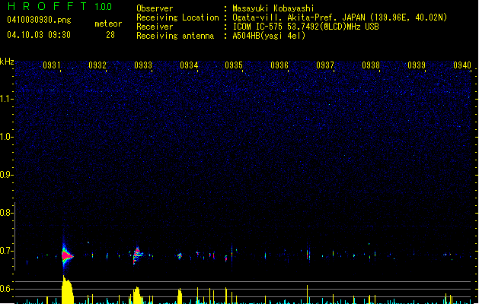
Task: Click the 1.0 kHz axis label
Action: pyautogui.click(x=6, y=137)
